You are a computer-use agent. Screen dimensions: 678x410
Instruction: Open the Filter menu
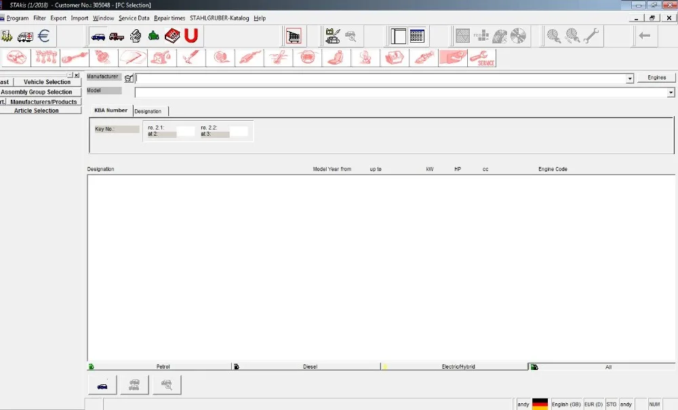[x=39, y=18]
